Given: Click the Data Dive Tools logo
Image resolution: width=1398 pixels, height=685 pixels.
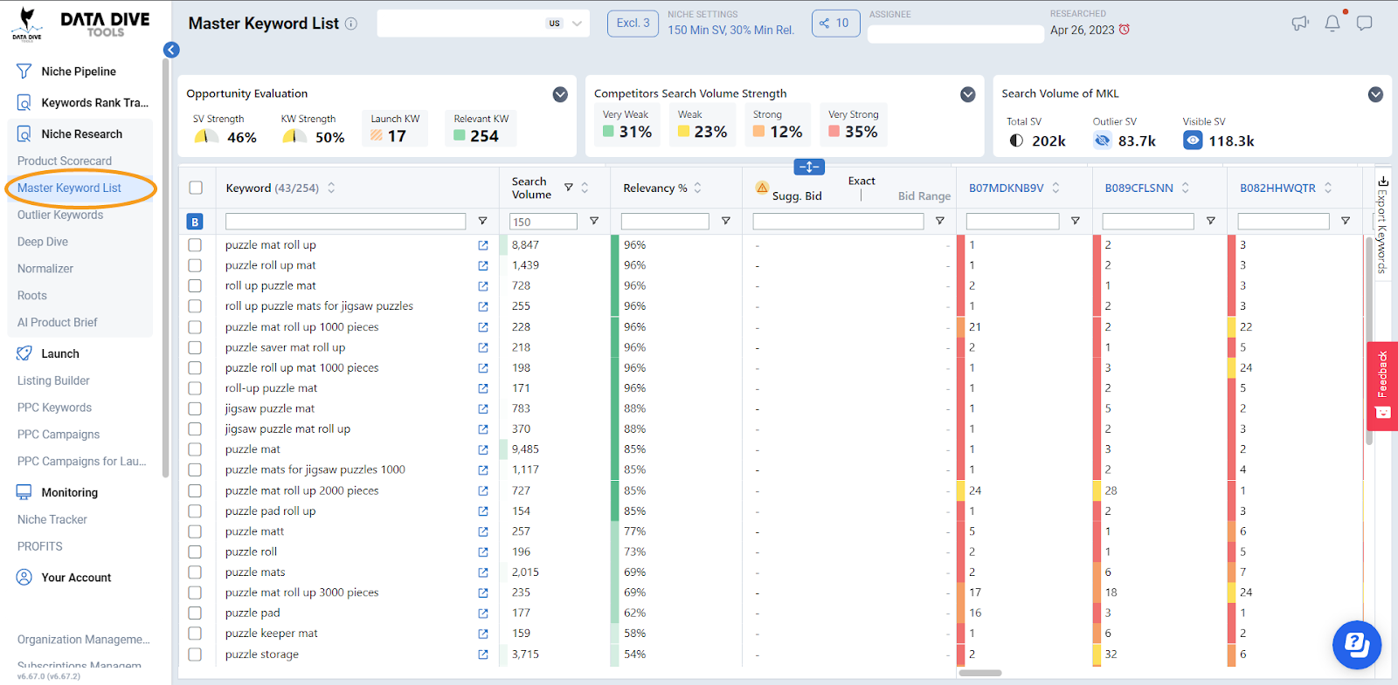Looking at the screenshot, I should (x=81, y=24).
